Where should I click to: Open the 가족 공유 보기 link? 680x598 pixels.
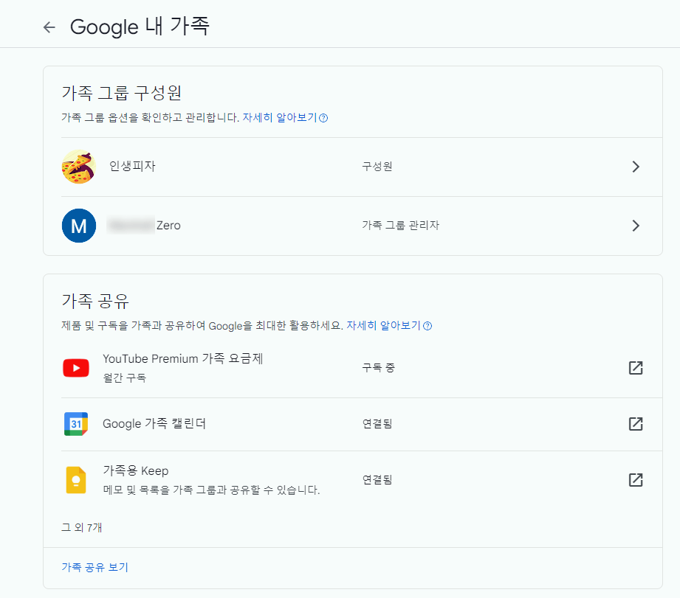tap(95, 567)
